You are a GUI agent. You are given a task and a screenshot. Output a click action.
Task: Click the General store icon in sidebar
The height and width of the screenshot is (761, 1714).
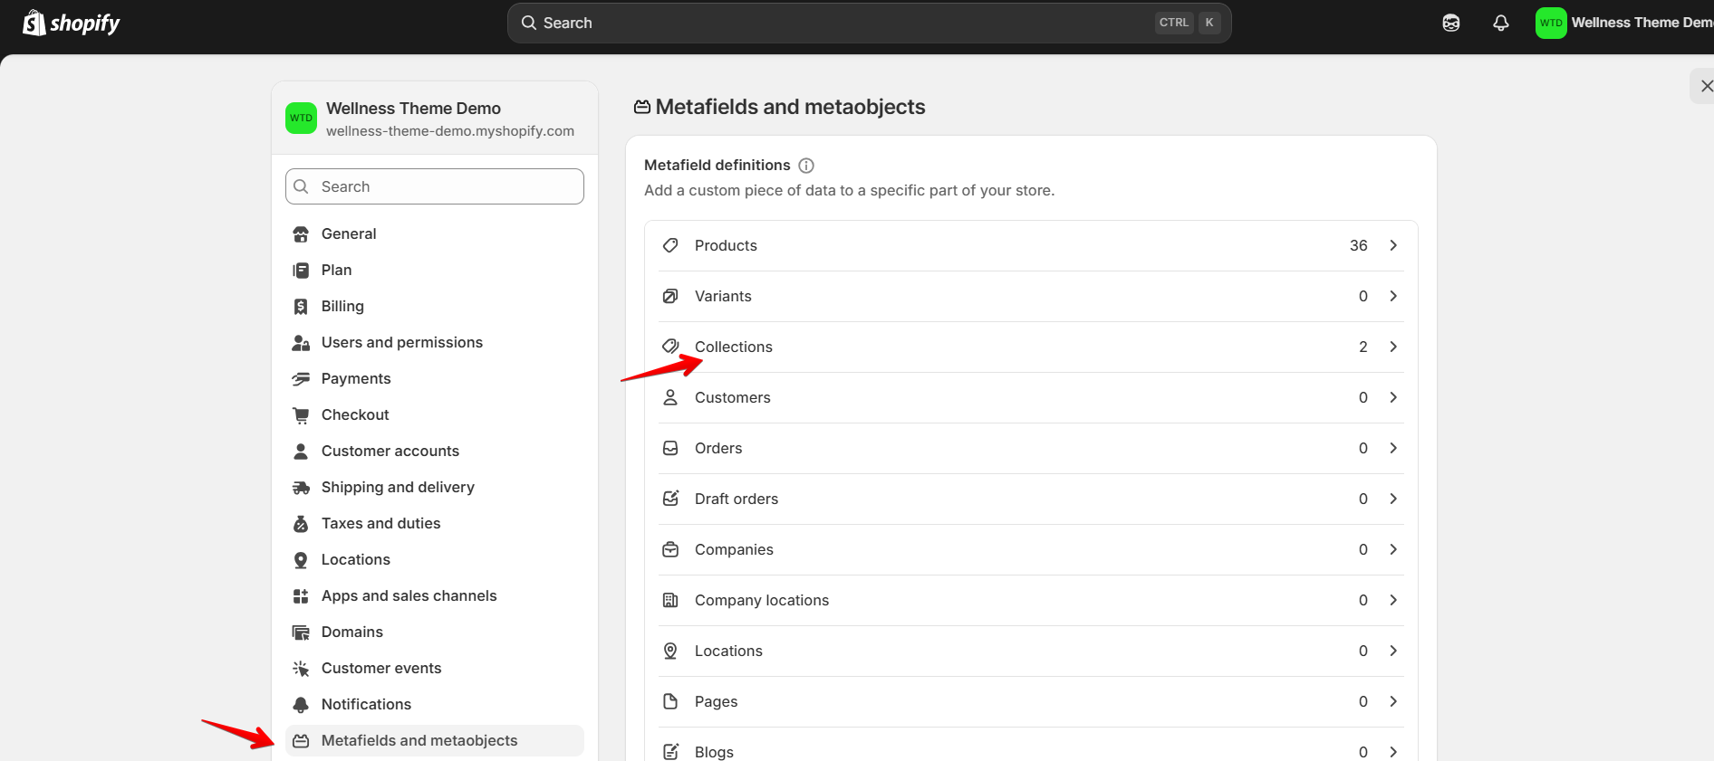(x=301, y=234)
